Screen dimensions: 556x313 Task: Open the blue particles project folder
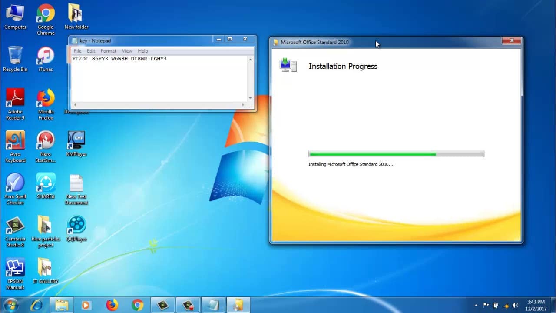46,232
